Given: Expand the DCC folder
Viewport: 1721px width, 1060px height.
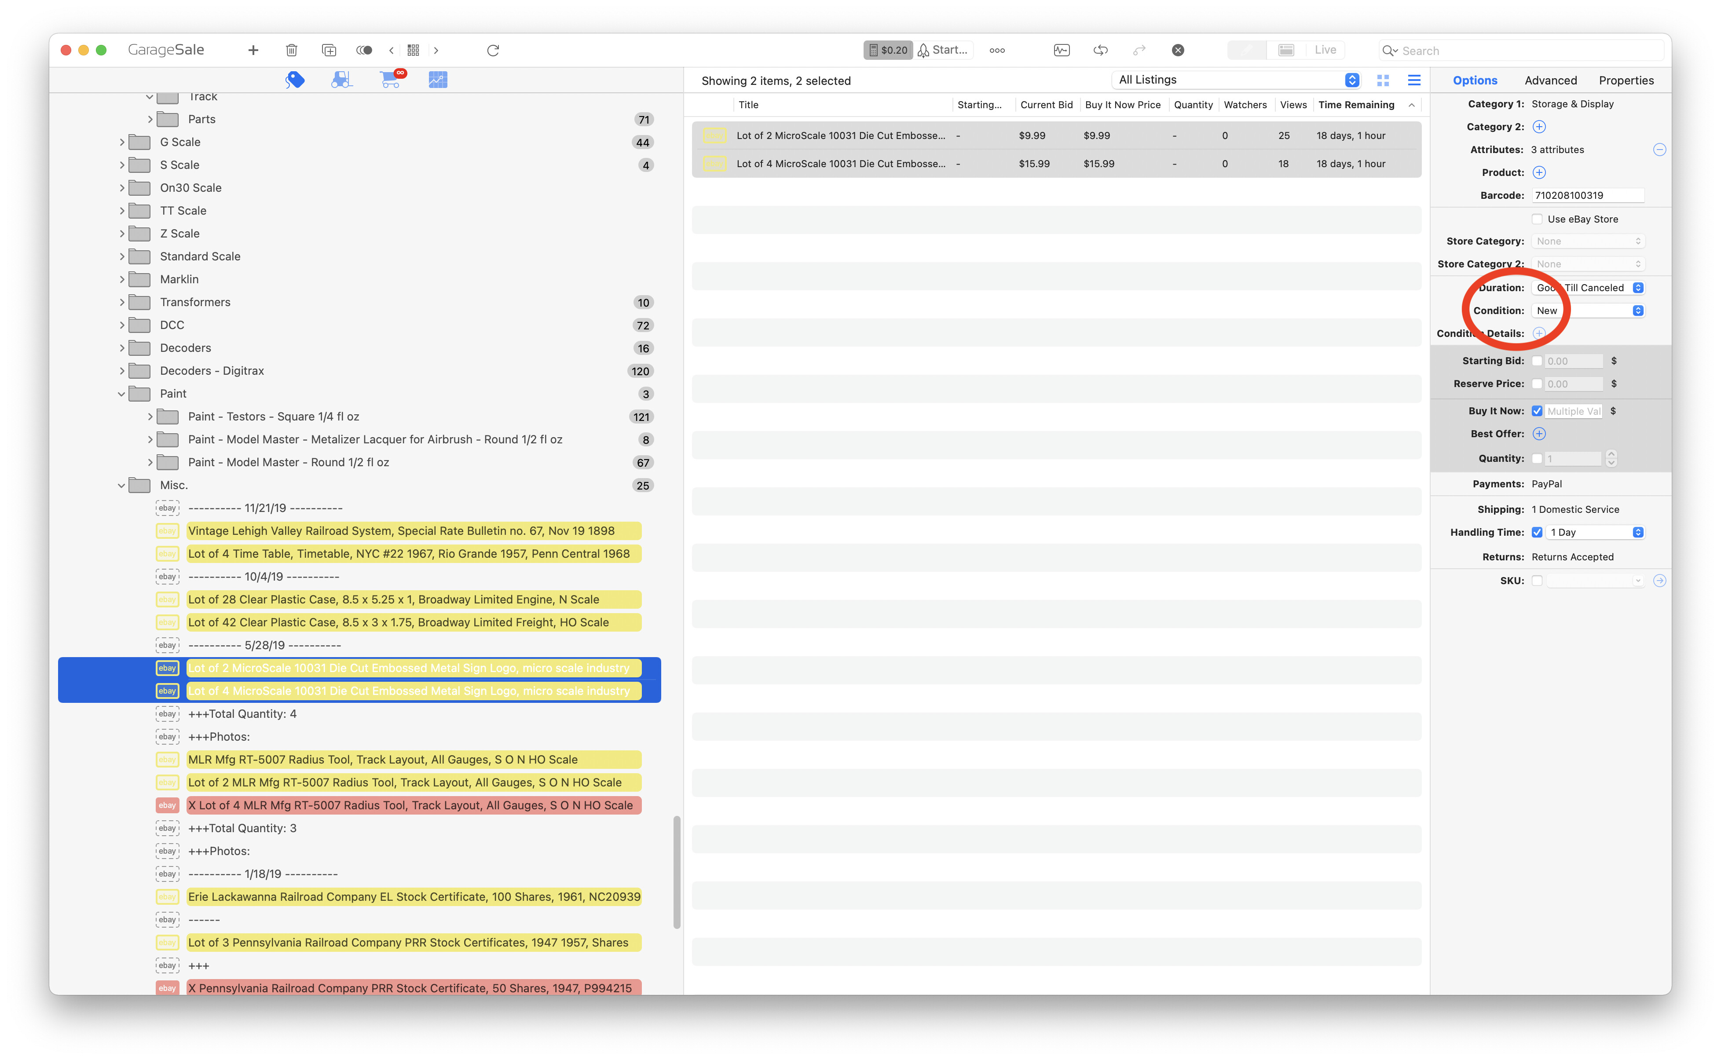Looking at the screenshot, I should point(121,325).
